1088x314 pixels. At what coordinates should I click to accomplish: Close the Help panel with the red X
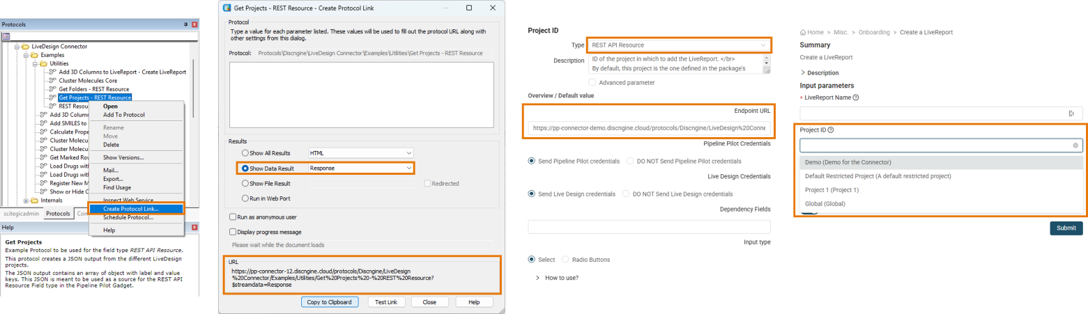point(194,227)
